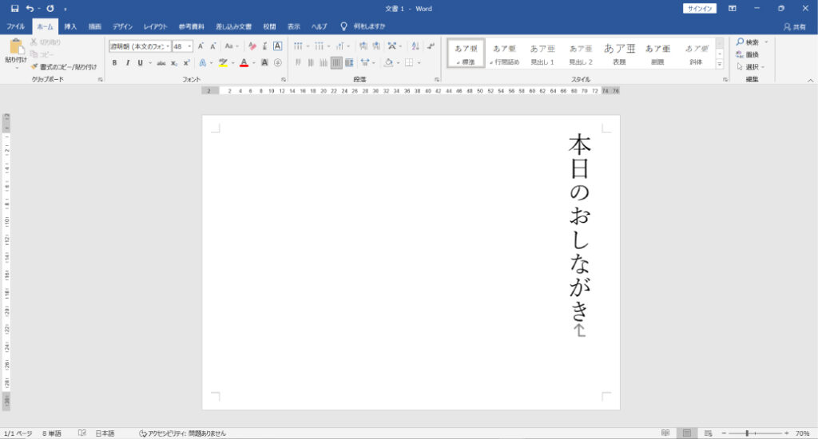Click the Text Effects (glowing A) icon
This screenshot has height=439, width=818.
pos(202,62)
